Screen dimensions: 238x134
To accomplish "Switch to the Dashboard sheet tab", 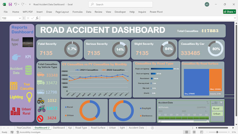I will [x=59, y=128].
